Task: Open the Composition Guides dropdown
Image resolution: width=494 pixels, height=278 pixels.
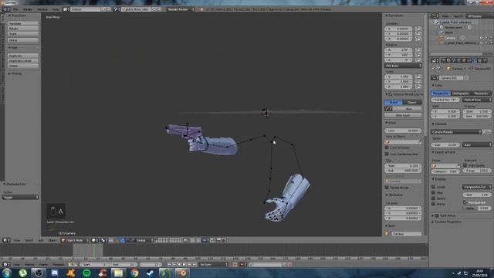Action: (477, 187)
